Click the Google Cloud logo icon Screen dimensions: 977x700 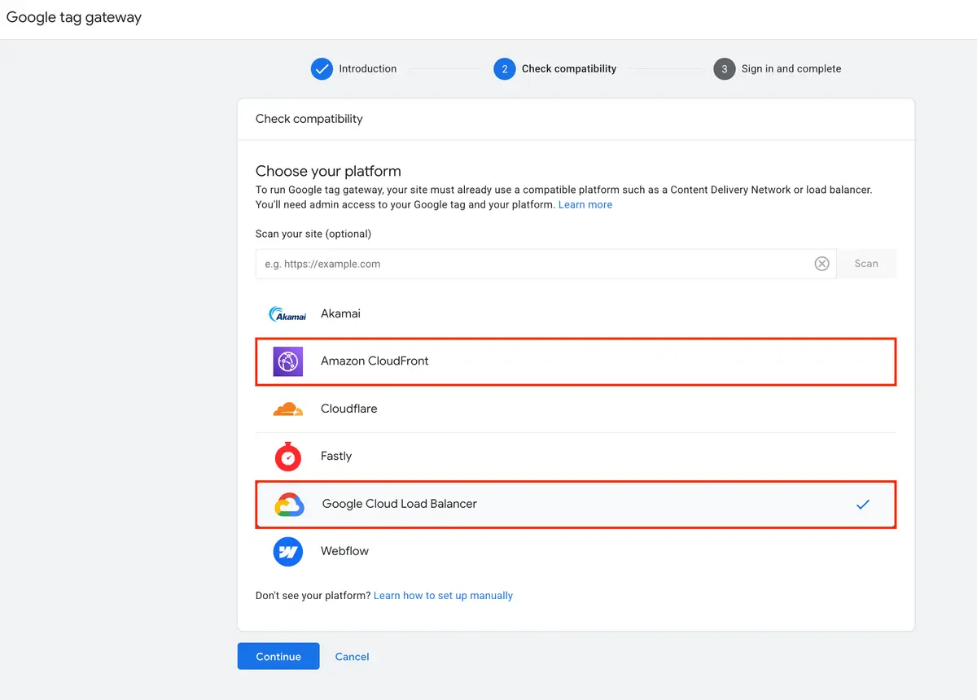[x=289, y=505]
